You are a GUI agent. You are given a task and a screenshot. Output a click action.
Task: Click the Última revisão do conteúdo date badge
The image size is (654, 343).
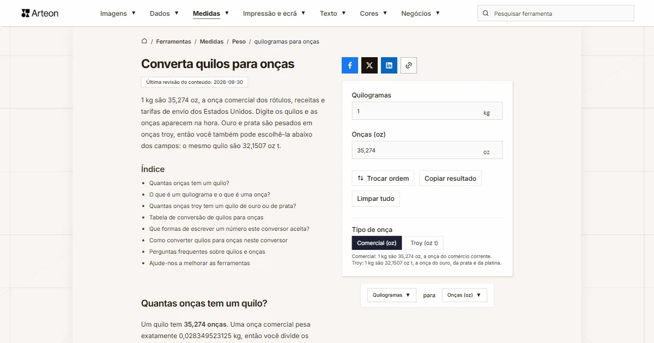[x=195, y=82]
